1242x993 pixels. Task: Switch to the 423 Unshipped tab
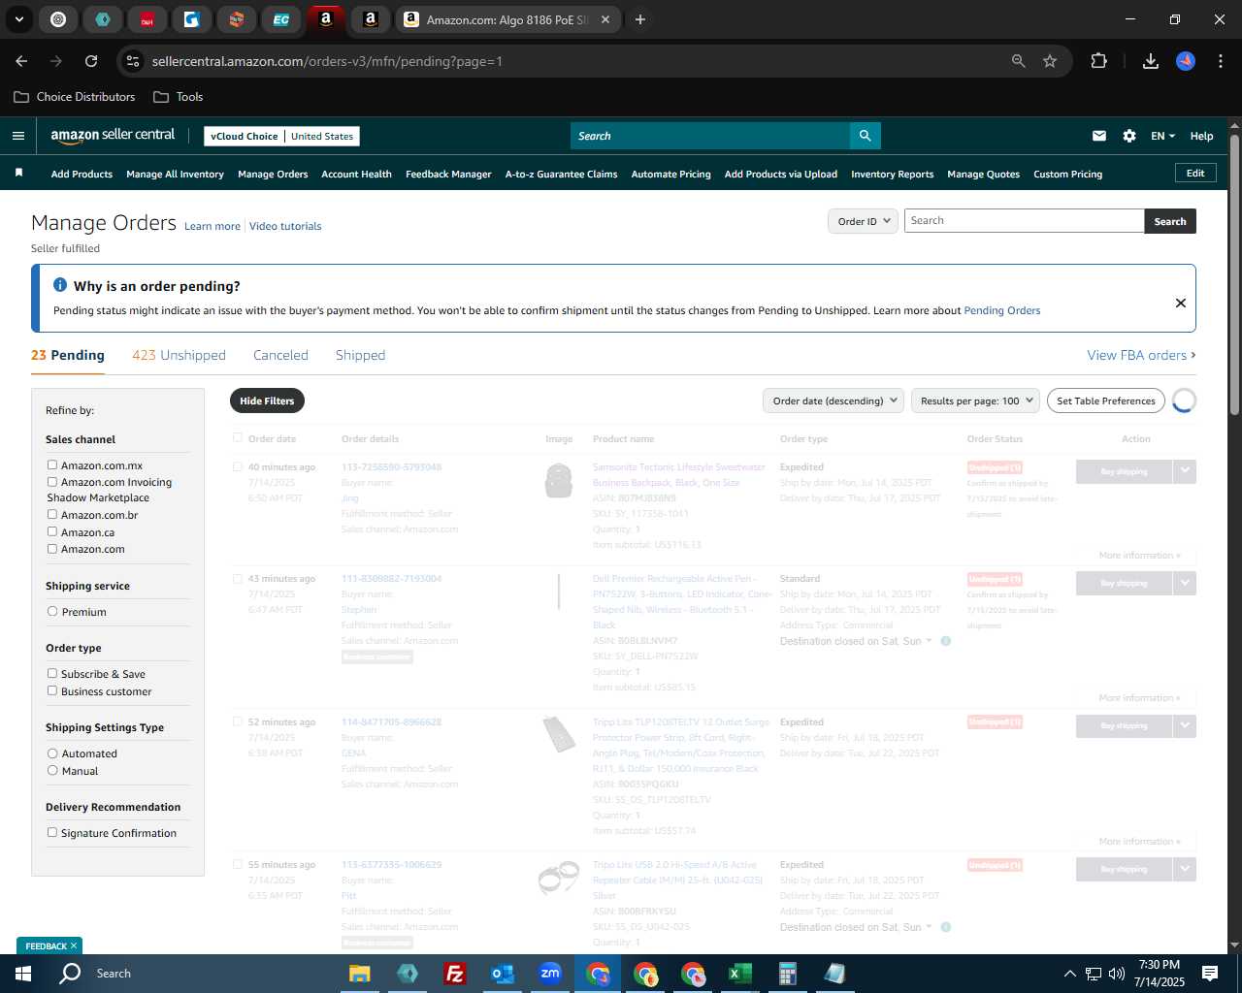[179, 355]
